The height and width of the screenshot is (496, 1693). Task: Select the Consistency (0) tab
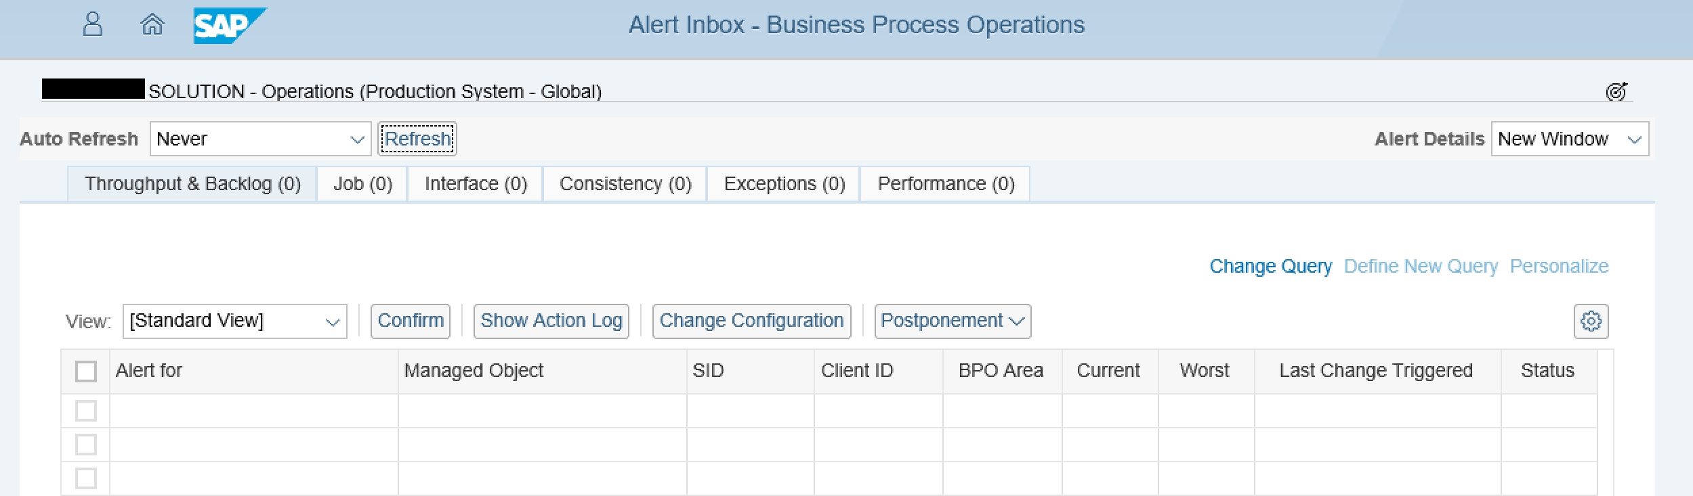(x=625, y=184)
